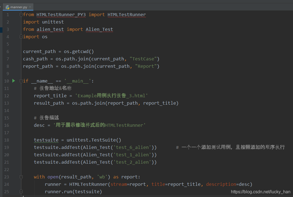Open the lucky_han CSDN blog link
The height and width of the screenshot is (197, 293).
point(260,192)
